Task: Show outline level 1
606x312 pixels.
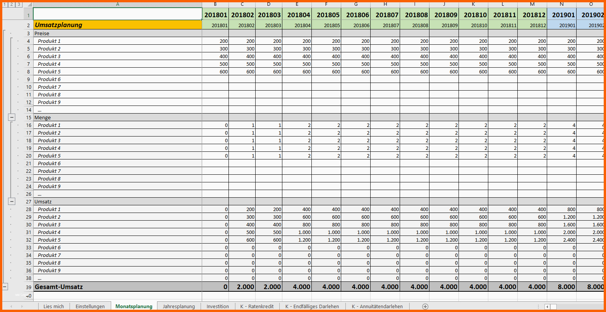Action: point(5,5)
